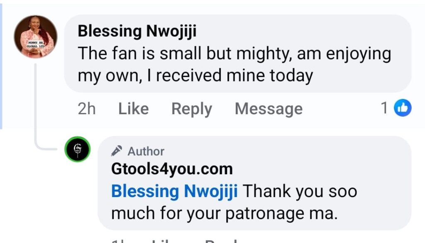Open Blessing Nwojiji's profile picture
Image resolution: width=425 pixels, height=243 pixels.
pyautogui.click(x=35, y=36)
